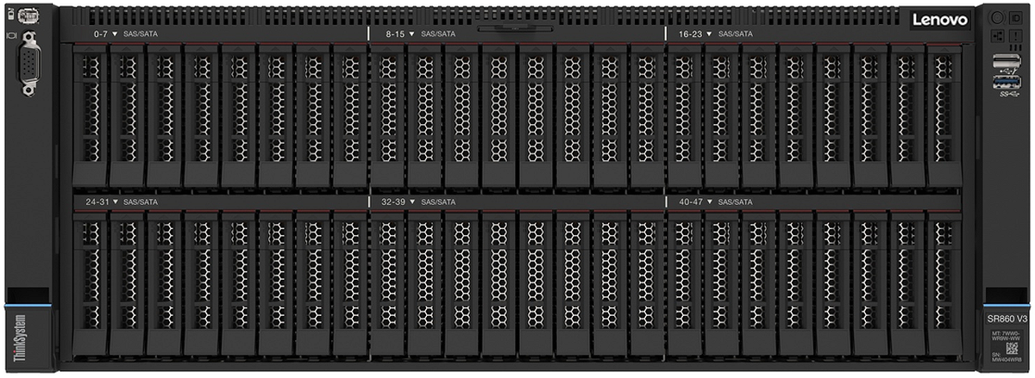1035x378 pixels.
Task: Click the vertical ThinkSystem brand label
Action: (17, 338)
